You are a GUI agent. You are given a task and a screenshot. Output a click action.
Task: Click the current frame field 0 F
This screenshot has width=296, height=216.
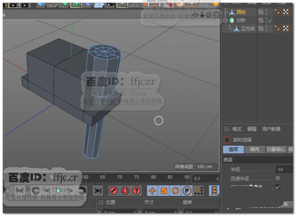pos(205,179)
